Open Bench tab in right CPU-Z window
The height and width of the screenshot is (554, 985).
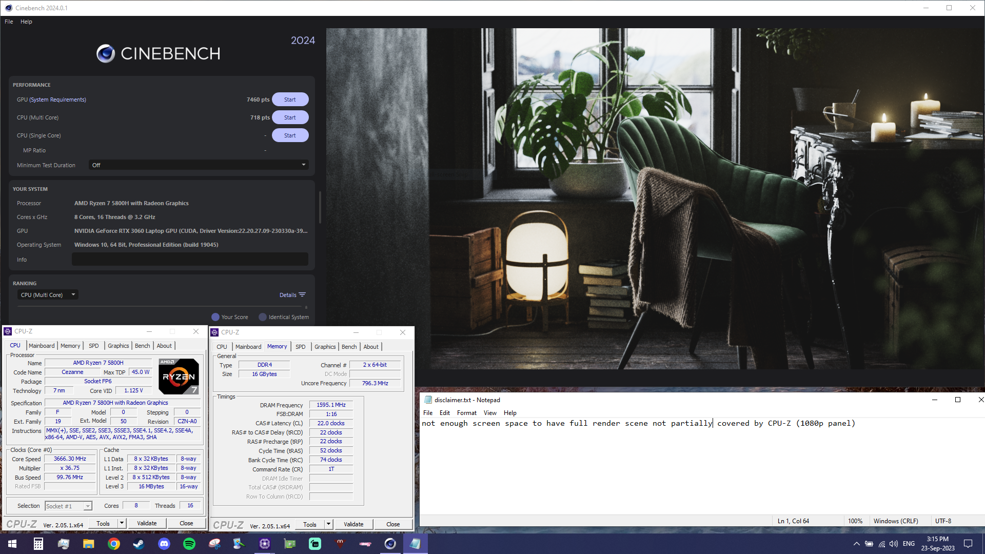(x=349, y=347)
